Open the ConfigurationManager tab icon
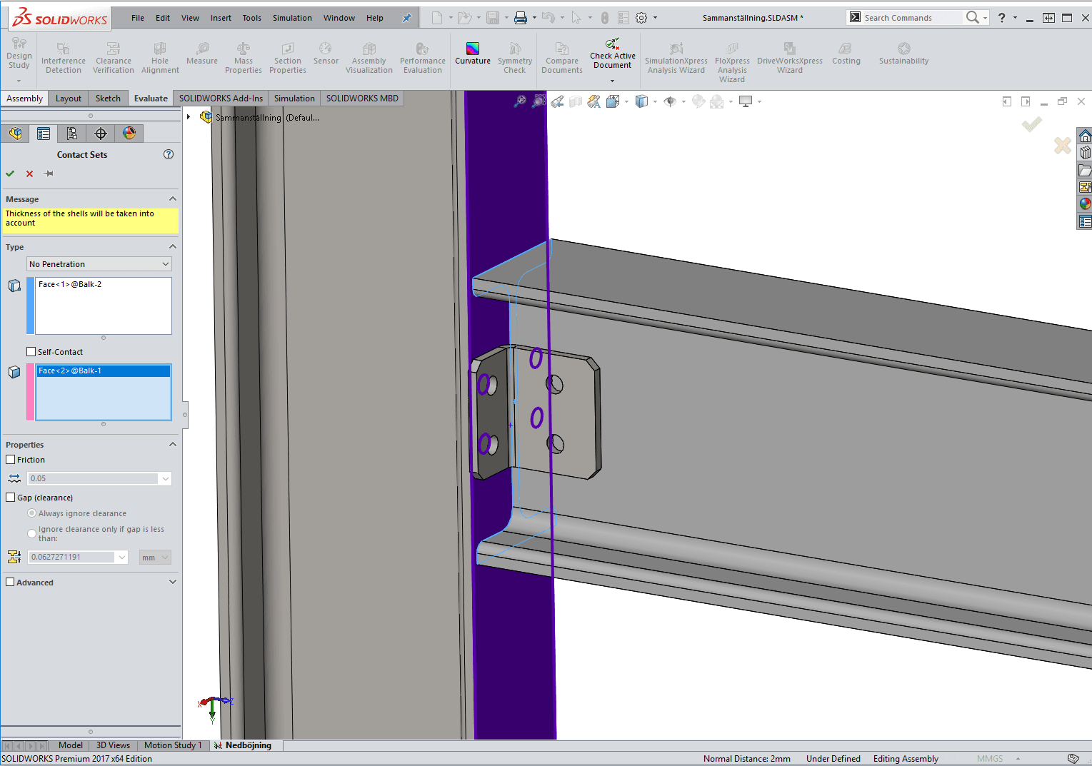The height and width of the screenshot is (766, 1092). pos(72,133)
